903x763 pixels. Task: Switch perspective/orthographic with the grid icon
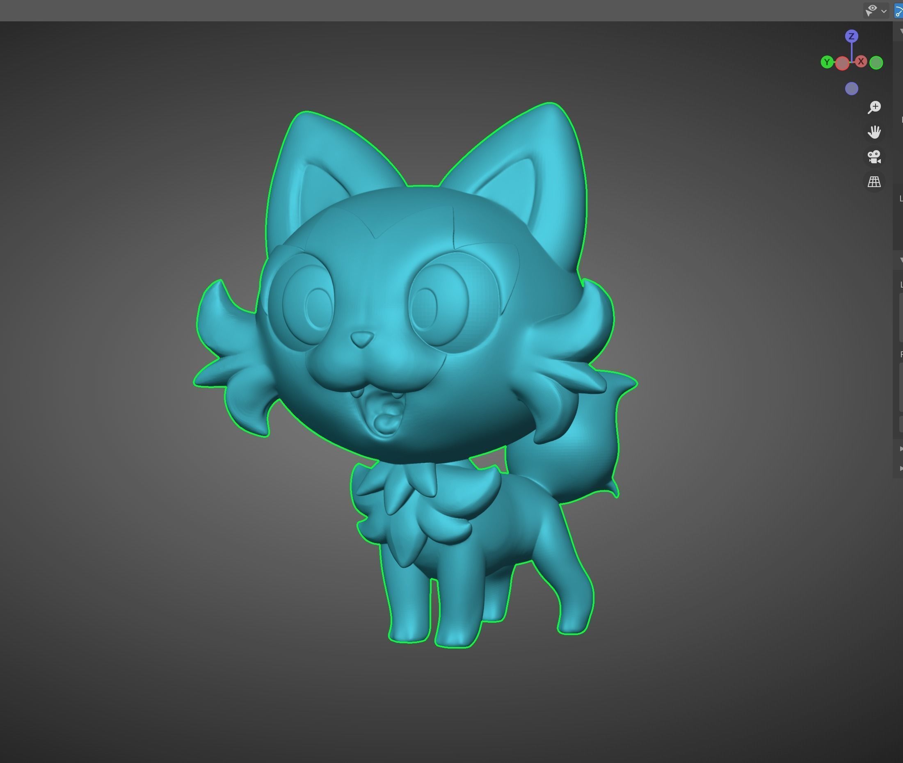coord(874,182)
